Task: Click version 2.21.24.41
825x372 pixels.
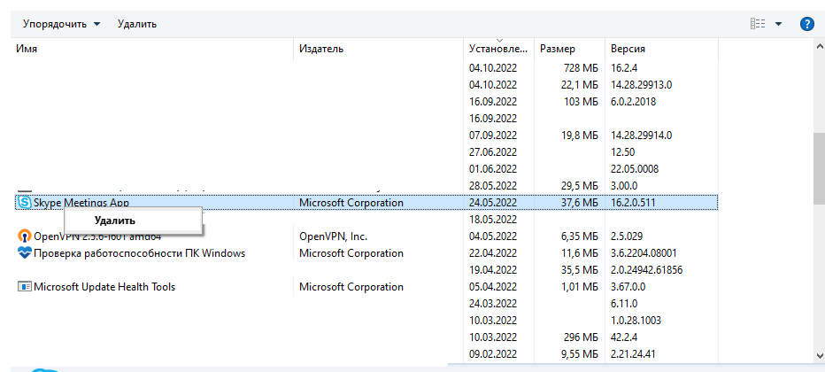Action: click(633, 354)
